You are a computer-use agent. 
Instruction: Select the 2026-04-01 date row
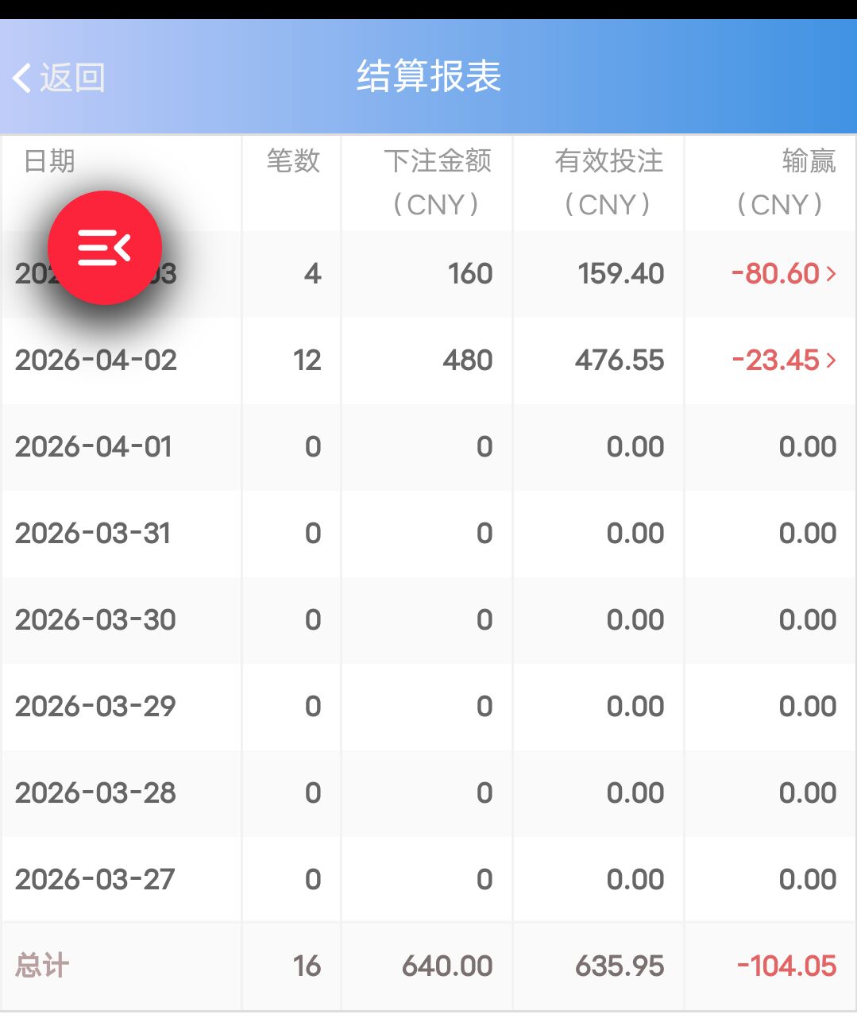(x=95, y=446)
